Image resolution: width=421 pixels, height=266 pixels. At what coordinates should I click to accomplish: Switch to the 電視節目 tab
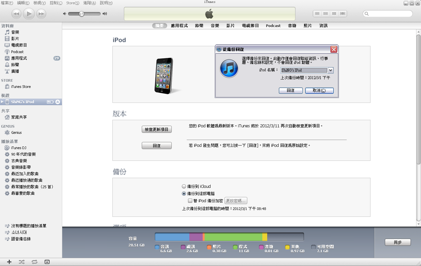pos(250,26)
